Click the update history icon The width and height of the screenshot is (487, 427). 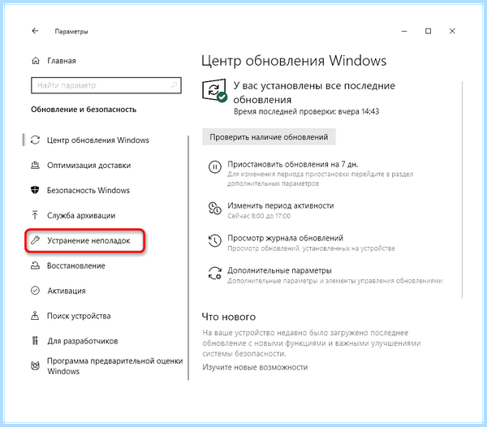tap(214, 240)
